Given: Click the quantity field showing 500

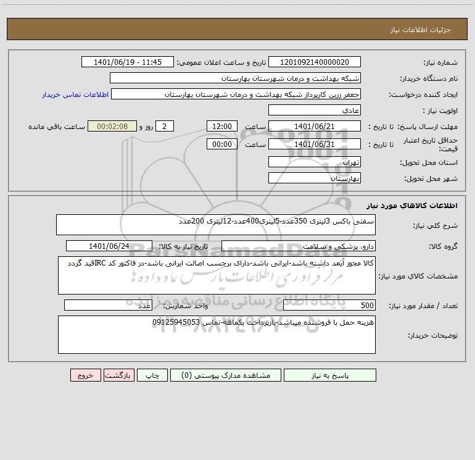Looking at the screenshot, I should 329,305.
